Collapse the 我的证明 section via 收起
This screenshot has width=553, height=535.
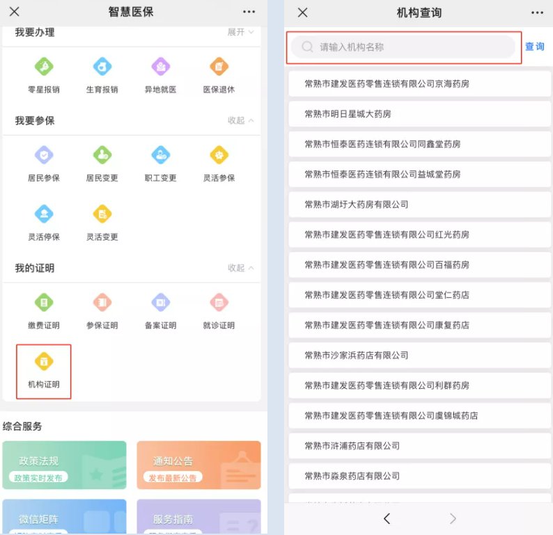click(240, 268)
